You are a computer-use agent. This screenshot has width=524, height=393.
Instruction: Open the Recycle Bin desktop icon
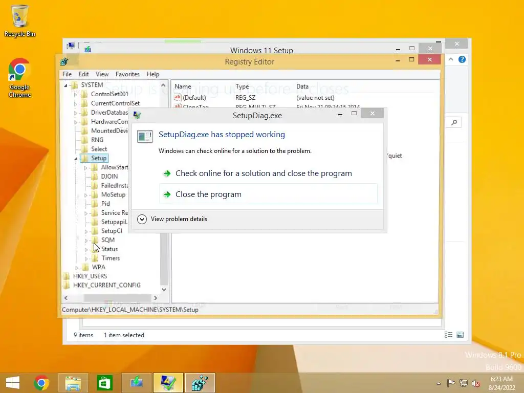20,20
